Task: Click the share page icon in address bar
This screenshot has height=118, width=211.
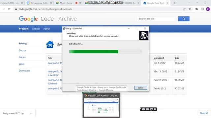Action: [184, 9]
